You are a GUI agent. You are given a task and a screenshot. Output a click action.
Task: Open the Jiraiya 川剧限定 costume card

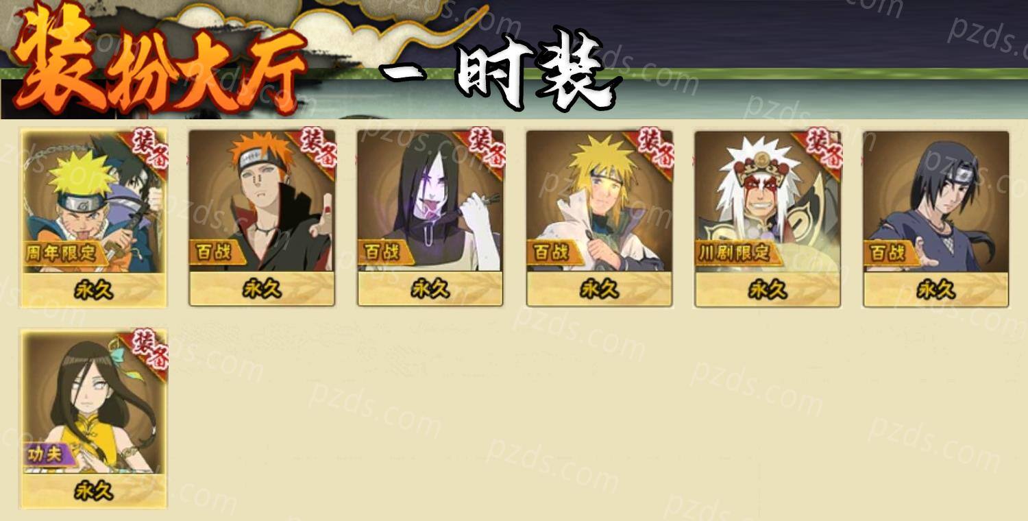coord(768,217)
